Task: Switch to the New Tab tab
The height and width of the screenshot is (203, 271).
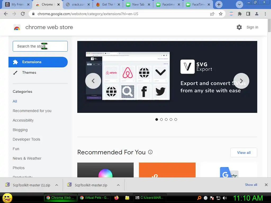Action: 138,4
